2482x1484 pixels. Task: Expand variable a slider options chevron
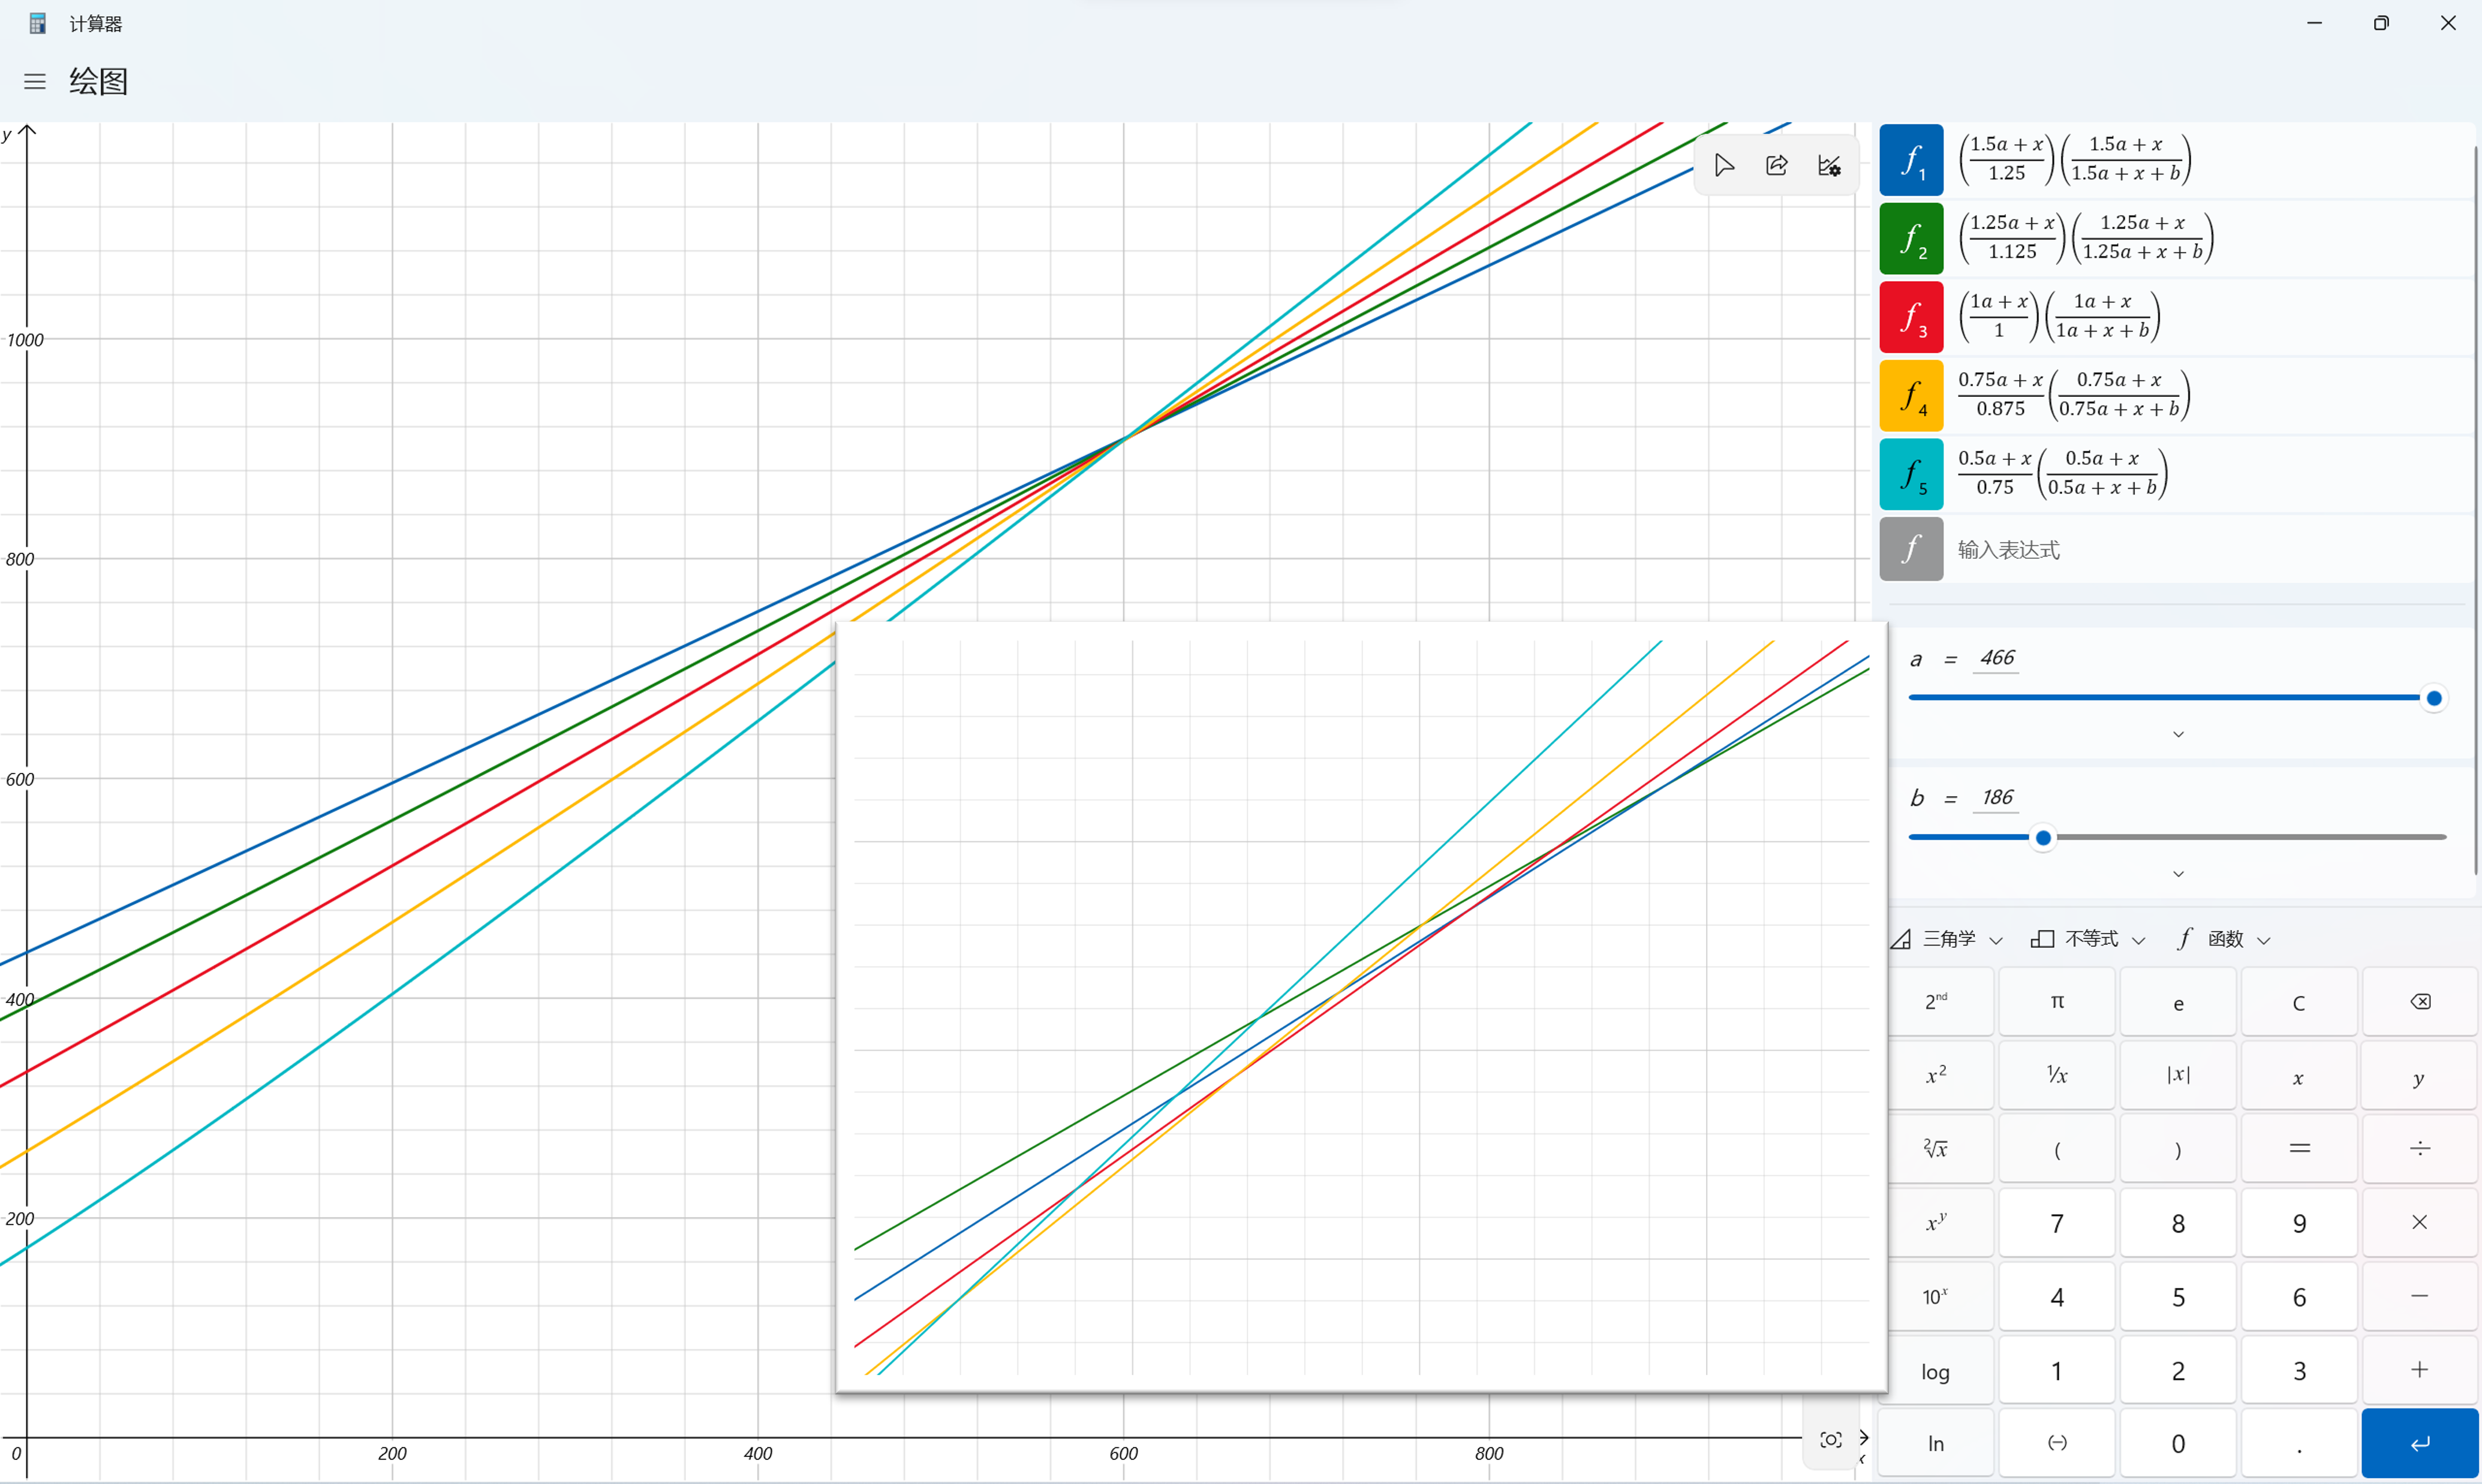tap(2178, 735)
